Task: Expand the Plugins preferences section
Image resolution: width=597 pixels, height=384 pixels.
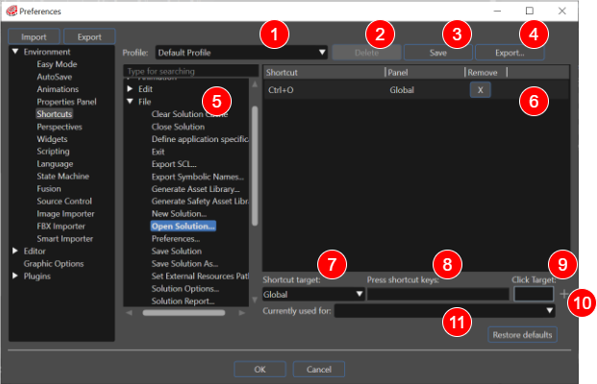Action: tap(15, 276)
